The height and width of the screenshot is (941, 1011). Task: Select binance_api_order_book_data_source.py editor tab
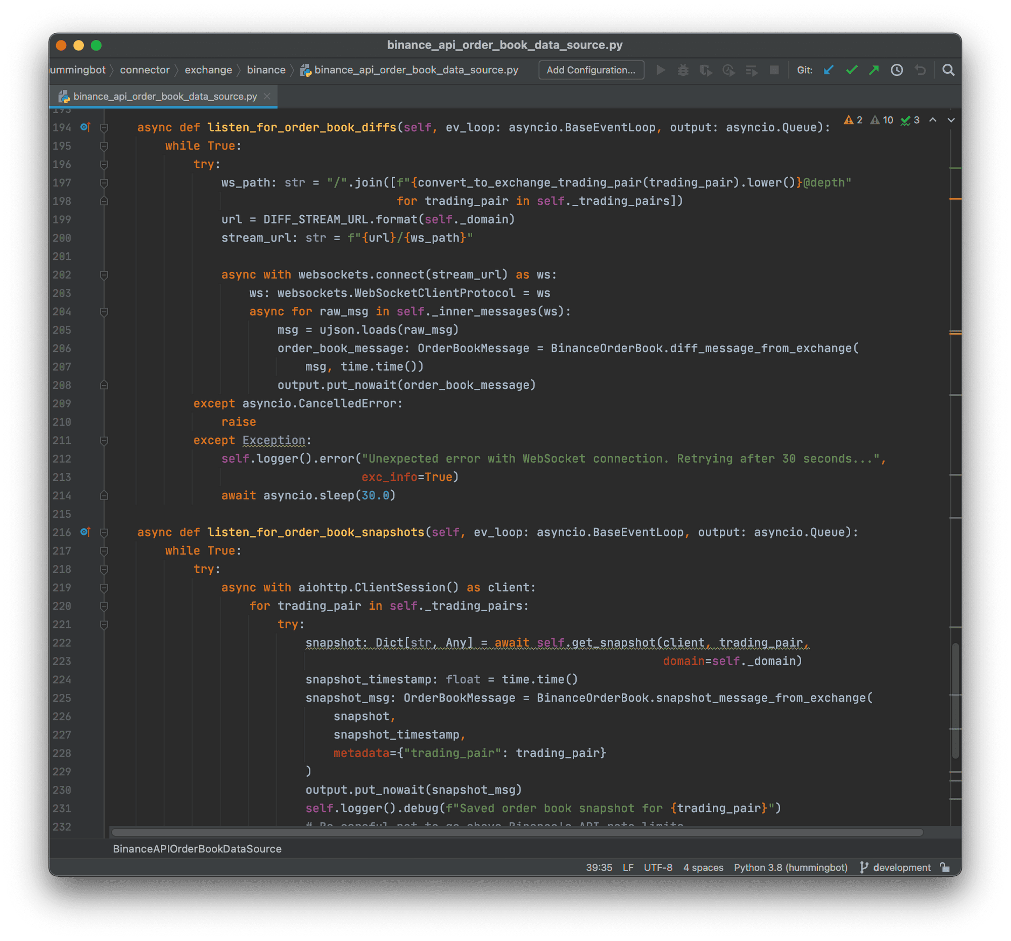tap(163, 96)
